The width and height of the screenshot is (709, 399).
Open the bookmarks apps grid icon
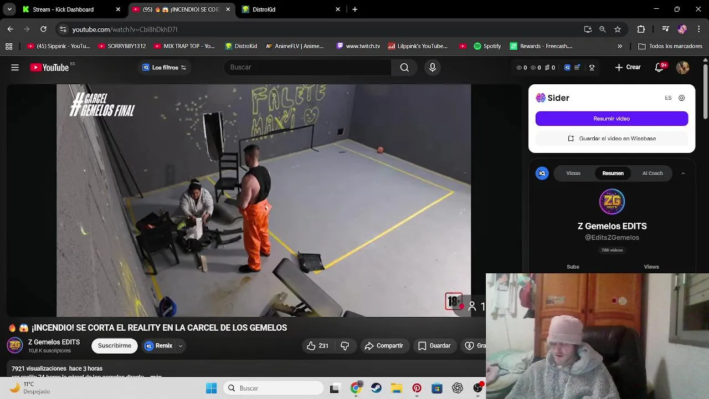point(9,47)
